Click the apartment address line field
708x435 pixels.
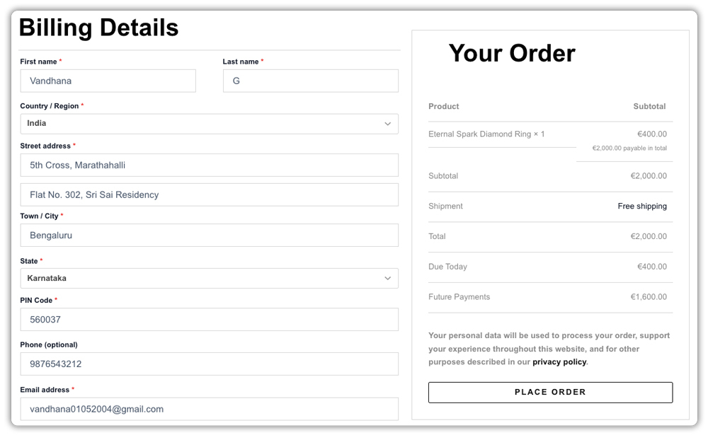click(209, 195)
